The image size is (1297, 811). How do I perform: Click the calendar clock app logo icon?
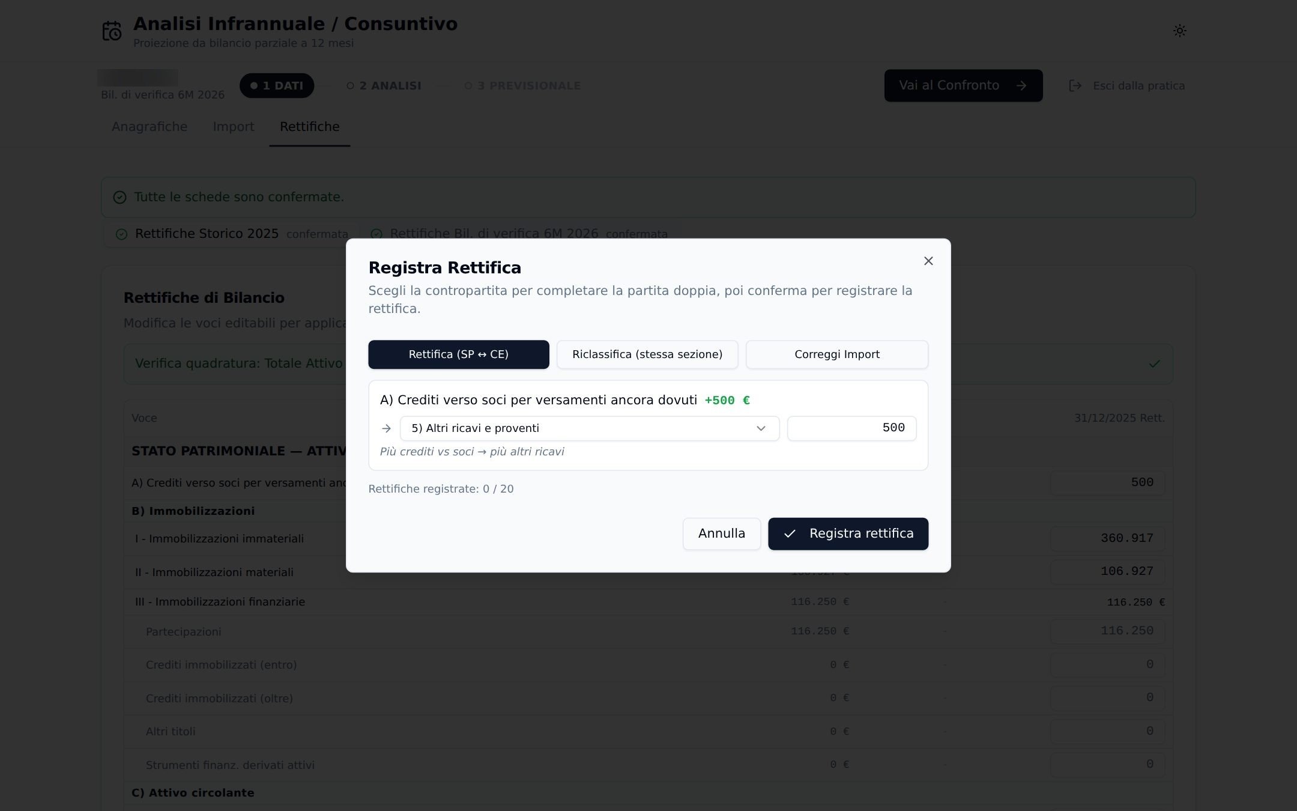(112, 31)
